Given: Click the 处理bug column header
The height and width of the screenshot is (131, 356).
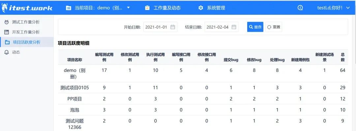Looking at the screenshot, I should (277, 60).
